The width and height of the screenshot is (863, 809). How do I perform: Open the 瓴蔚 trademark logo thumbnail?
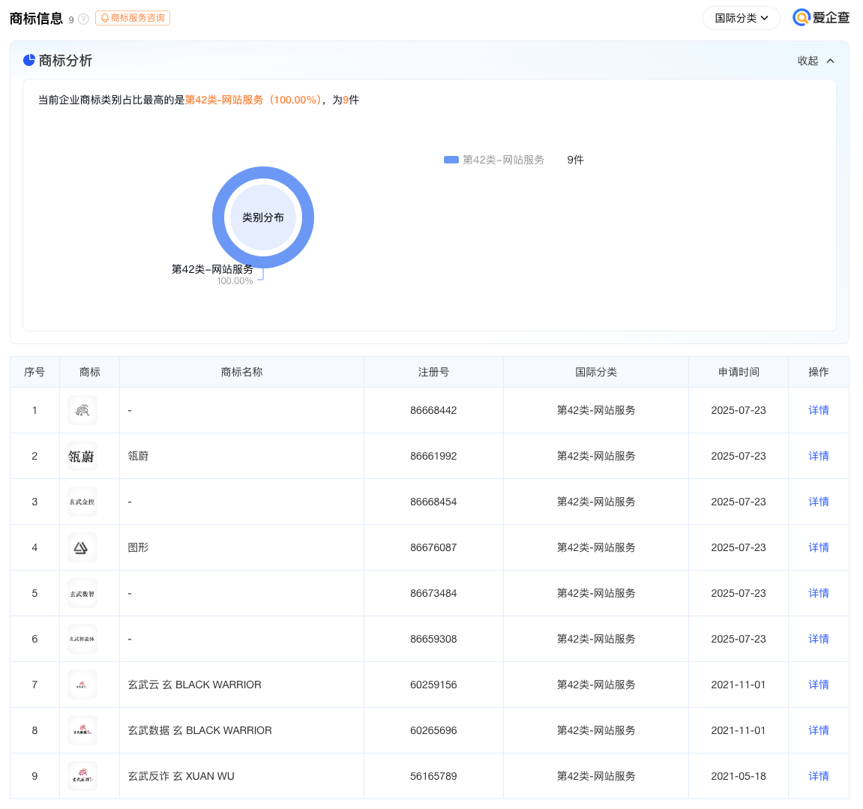[82, 456]
